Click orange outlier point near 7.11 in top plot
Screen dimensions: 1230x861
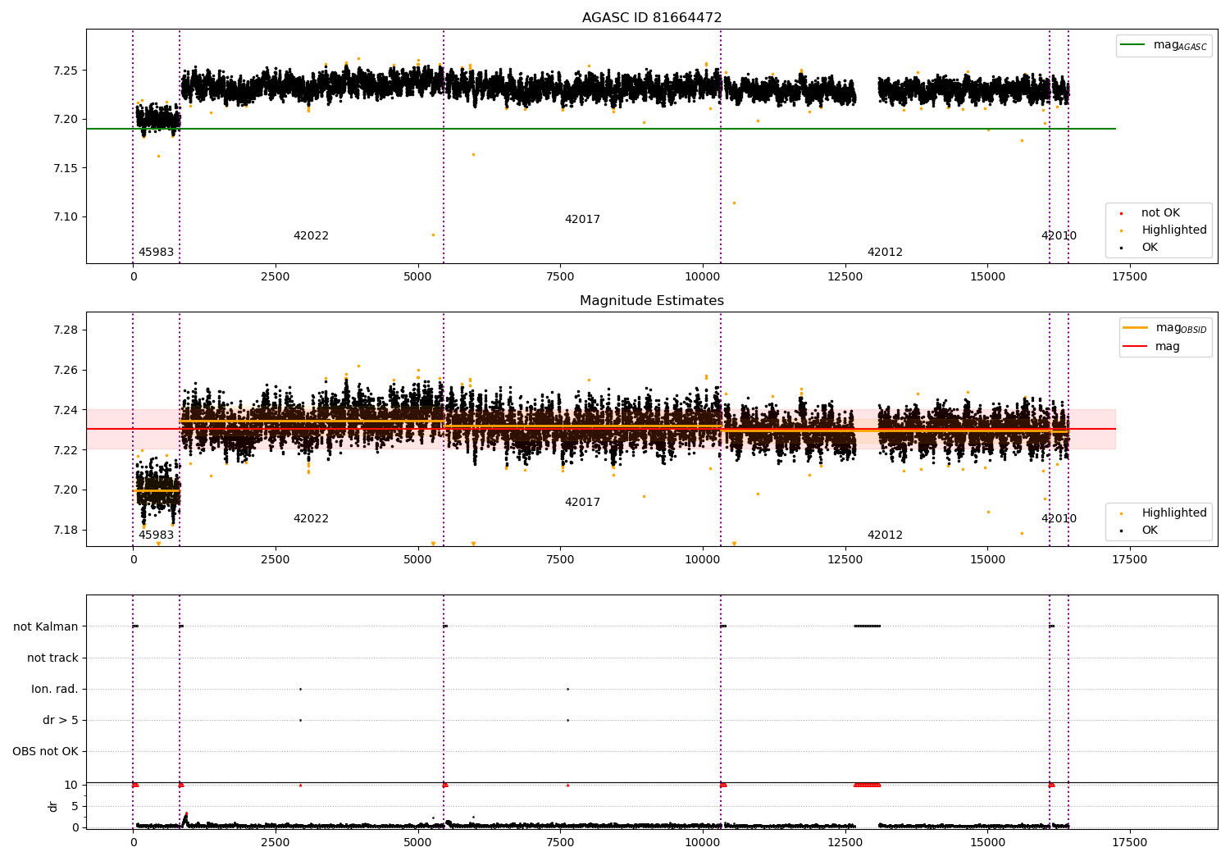click(734, 203)
